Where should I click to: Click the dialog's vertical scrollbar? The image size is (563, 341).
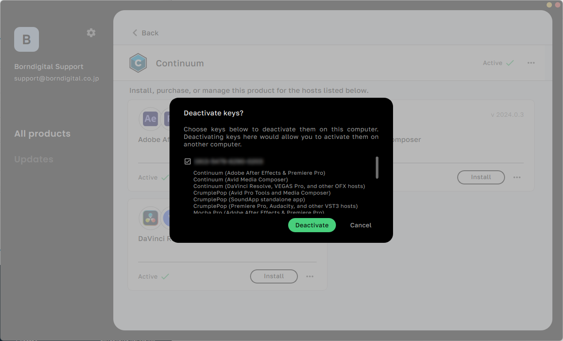pyautogui.click(x=377, y=168)
